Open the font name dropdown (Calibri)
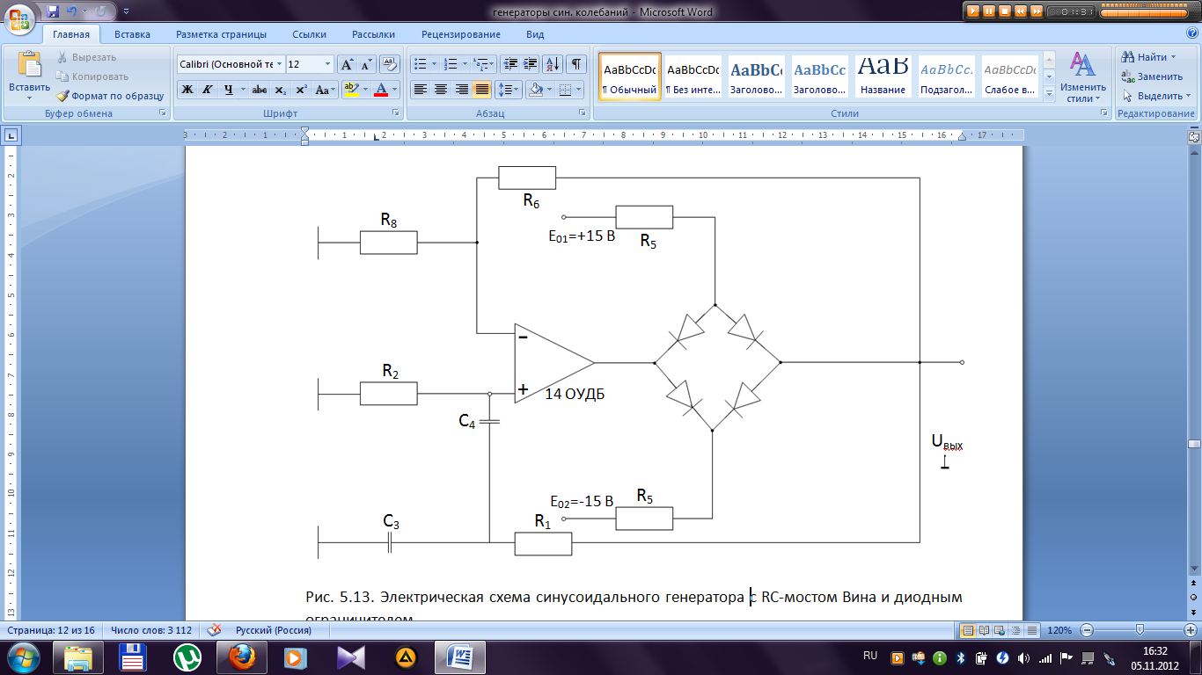The image size is (1202, 675). (x=280, y=64)
